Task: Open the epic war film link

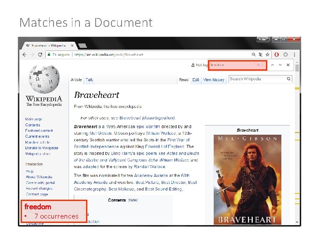Action: point(148,127)
